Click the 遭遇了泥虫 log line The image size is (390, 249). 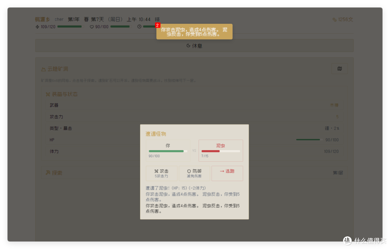(x=175, y=188)
